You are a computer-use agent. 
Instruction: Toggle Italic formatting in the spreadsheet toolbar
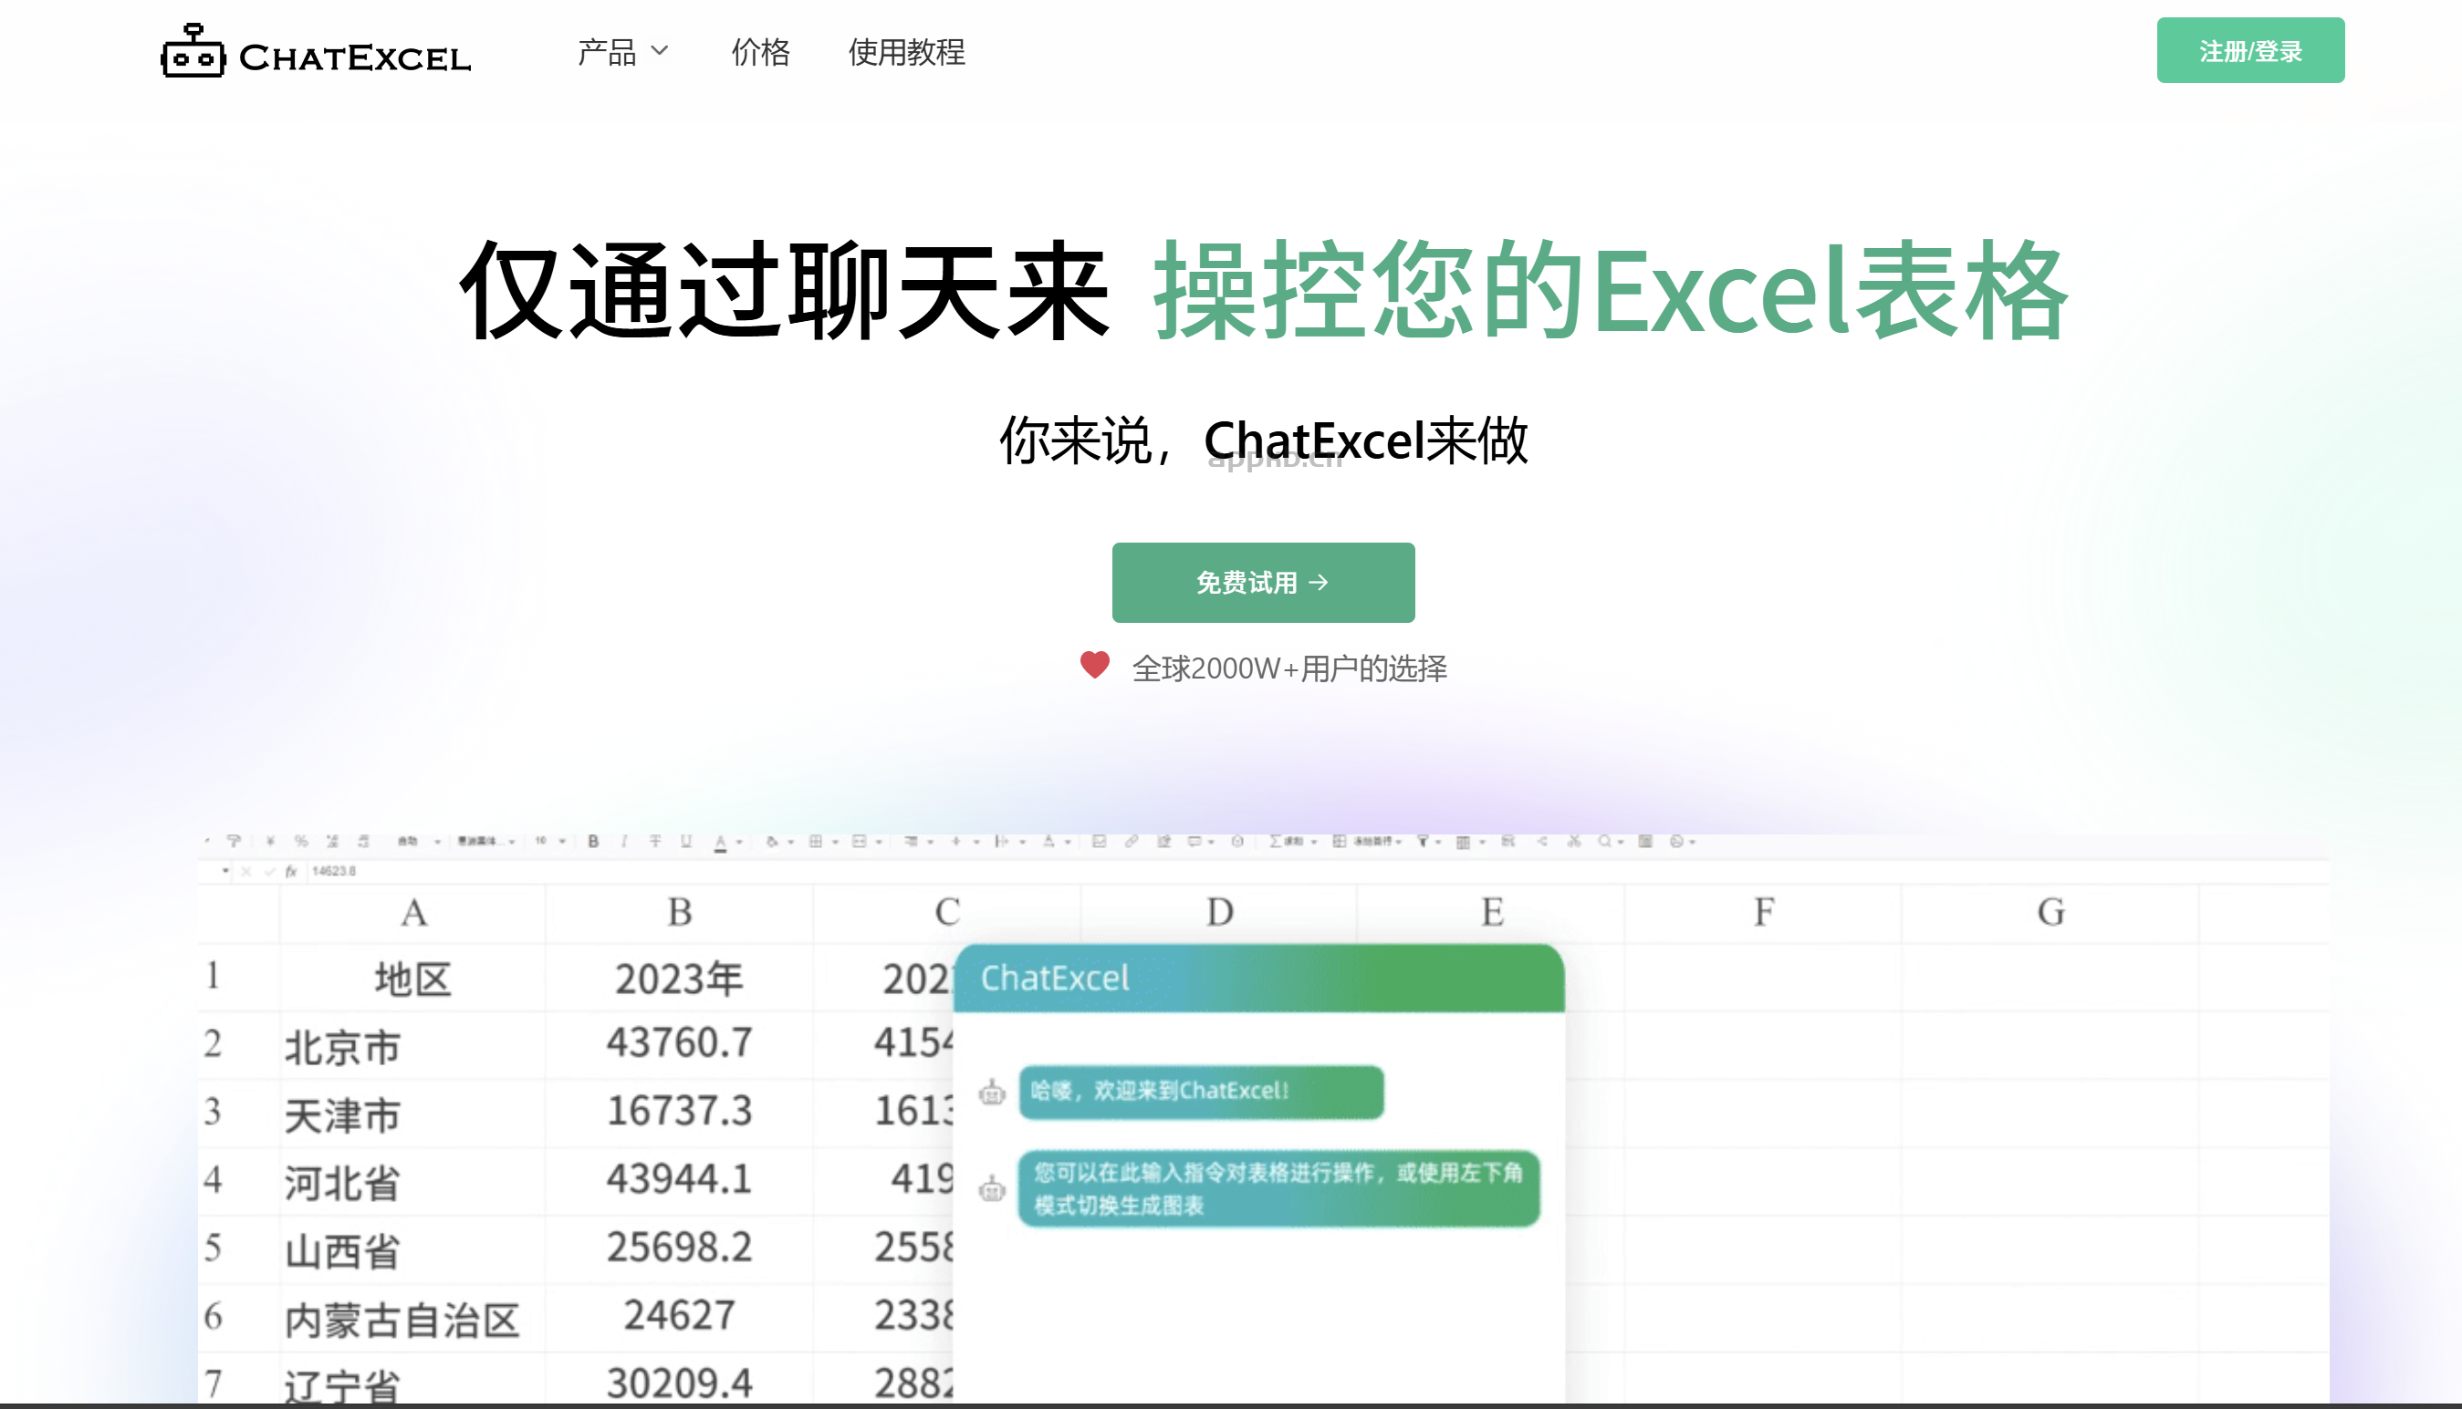(x=623, y=841)
